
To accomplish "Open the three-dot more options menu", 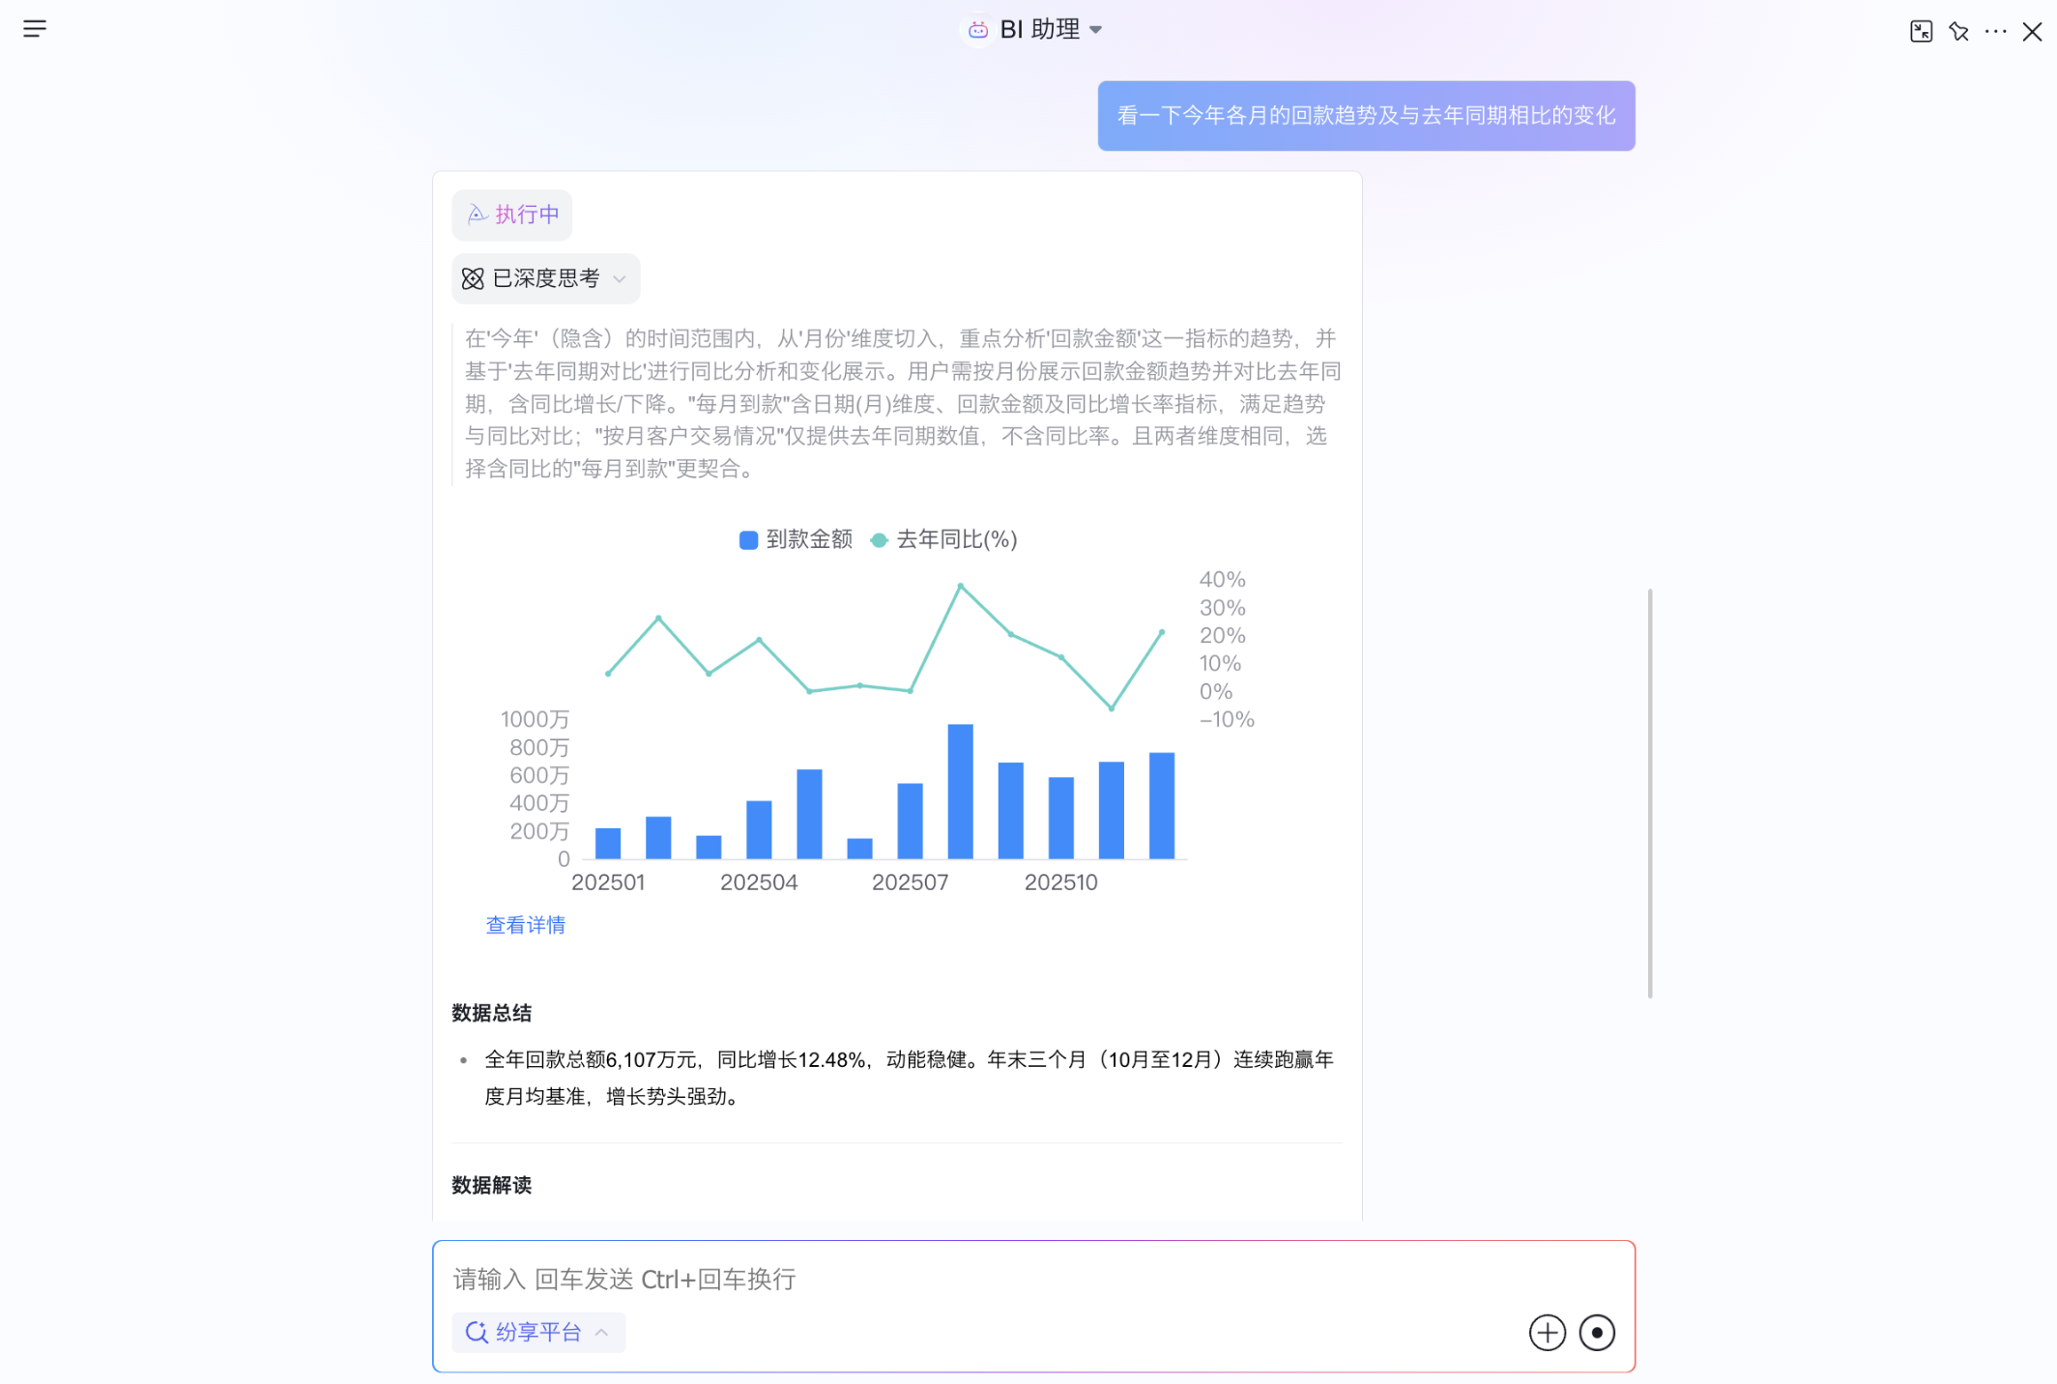I will [1995, 32].
